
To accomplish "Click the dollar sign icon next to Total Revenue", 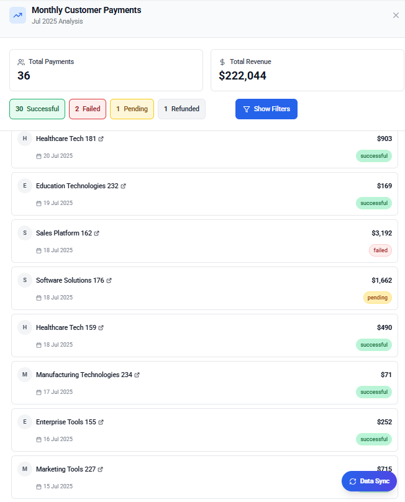I will [222, 62].
